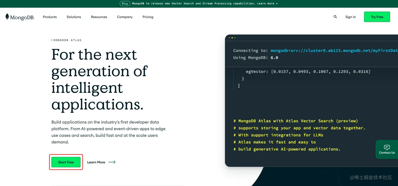Follow the Learn More link
The width and height of the screenshot is (398, 186).
(96, 162)
